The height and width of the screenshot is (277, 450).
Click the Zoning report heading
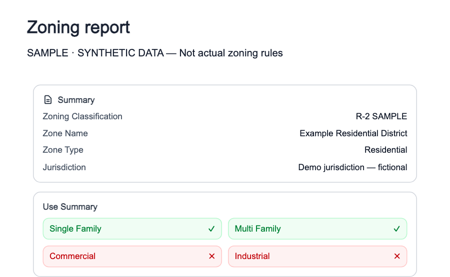click(78, 27)
